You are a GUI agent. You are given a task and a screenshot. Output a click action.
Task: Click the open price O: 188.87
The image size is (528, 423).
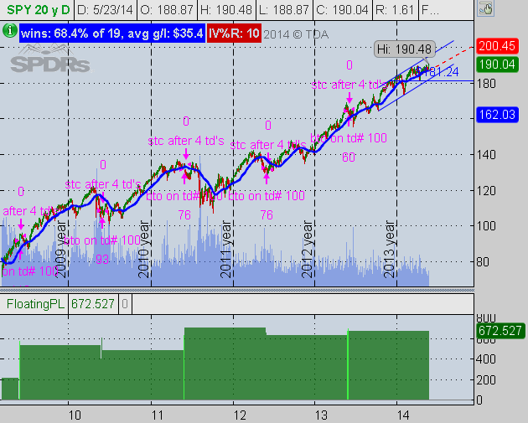click(168, 10)
